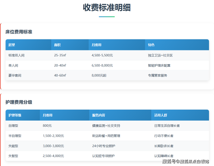
Task: Click the 面积 column header
Action: pyautogui.click(x=57, y=45)
